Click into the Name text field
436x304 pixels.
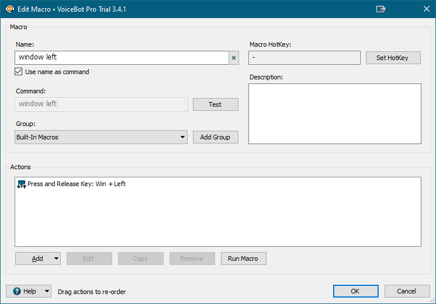(x=121, y=57)
